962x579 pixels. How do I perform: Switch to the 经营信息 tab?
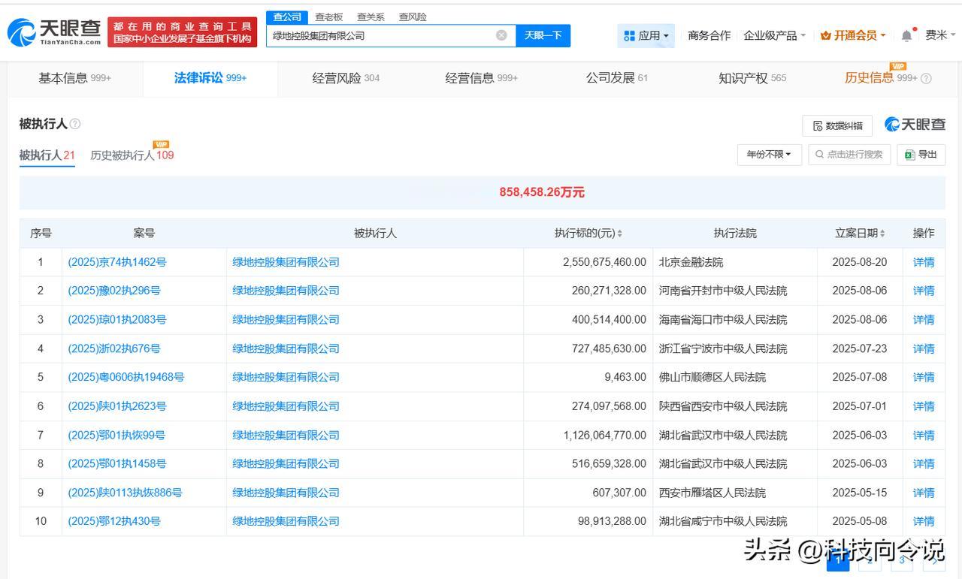481,78
